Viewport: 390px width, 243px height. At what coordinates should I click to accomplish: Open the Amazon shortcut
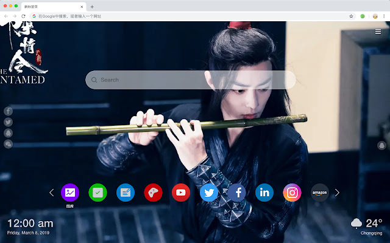[x=319, y=193]
